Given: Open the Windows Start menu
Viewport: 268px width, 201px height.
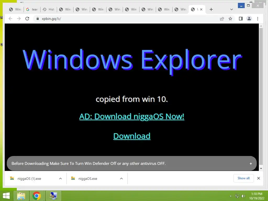Looking at the screenshot, I should (x=6, y=196).
